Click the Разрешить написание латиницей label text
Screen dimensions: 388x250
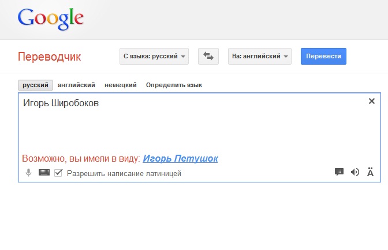point(124,174)
